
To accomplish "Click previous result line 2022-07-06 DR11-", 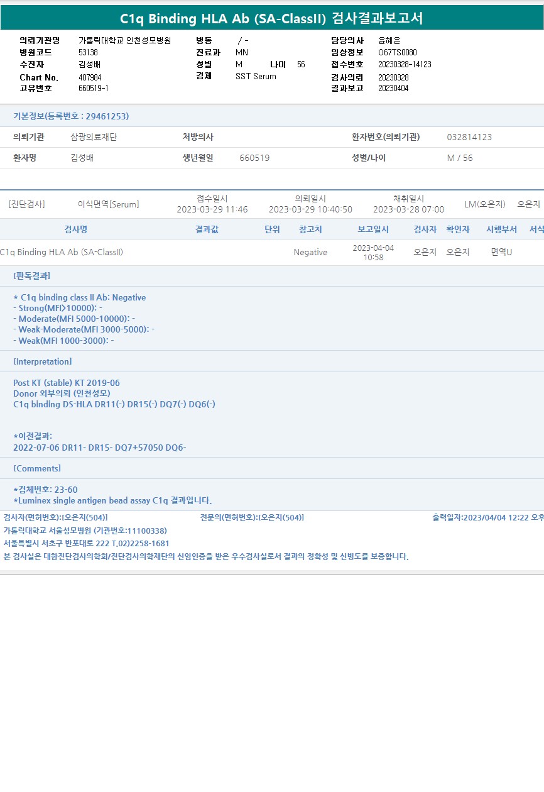I will [100, 448].
